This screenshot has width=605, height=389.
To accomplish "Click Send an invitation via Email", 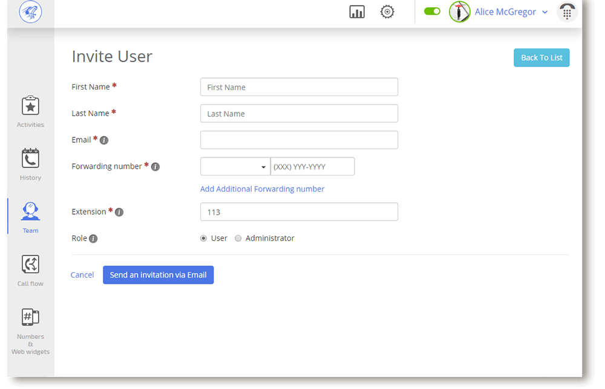I will coord(158,275).
